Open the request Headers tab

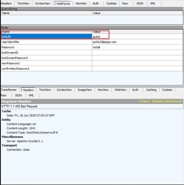pos(6,3)
